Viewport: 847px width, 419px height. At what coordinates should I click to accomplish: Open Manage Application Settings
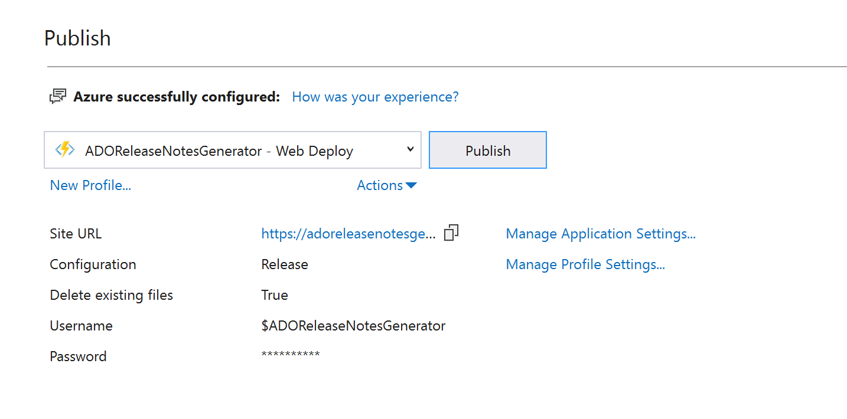pos(600,233)
